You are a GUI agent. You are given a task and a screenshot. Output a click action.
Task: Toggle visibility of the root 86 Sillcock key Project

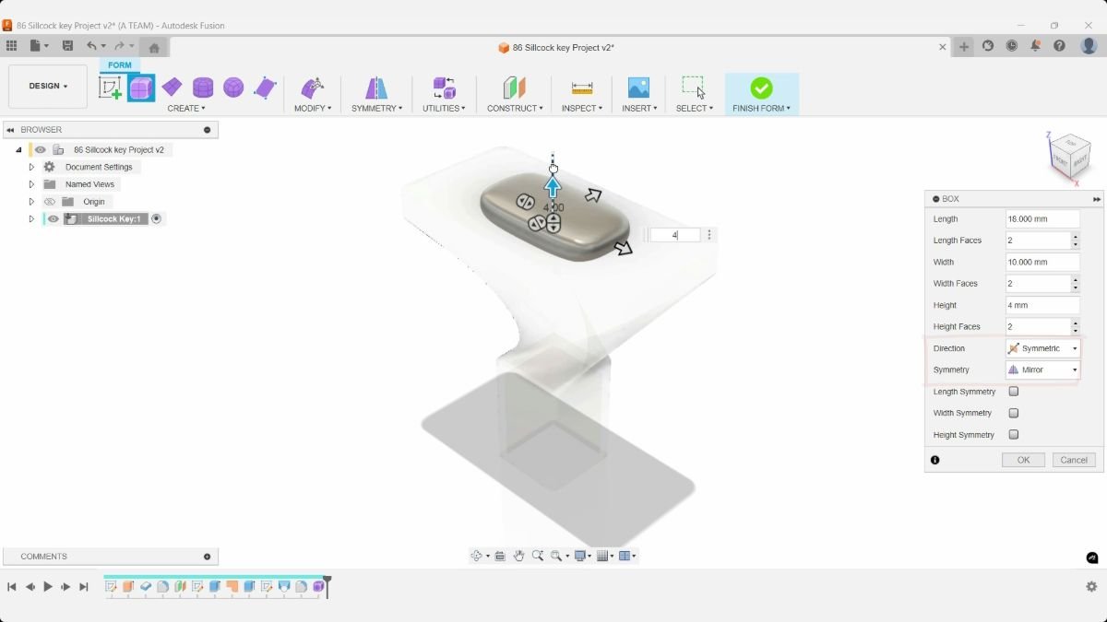click(41, 149)
